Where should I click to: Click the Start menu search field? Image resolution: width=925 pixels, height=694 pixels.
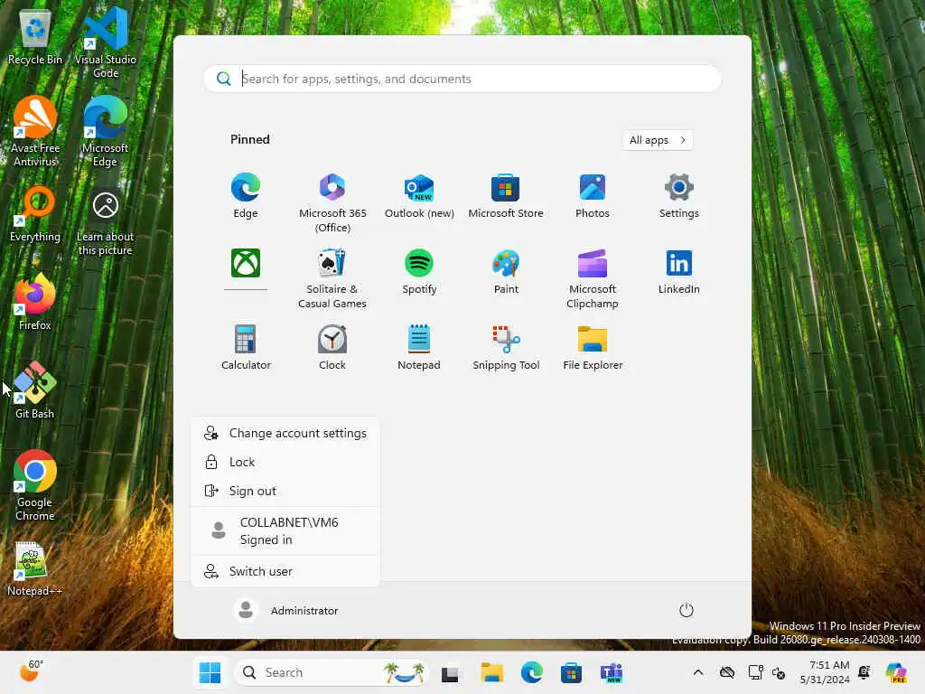point(462,79)
